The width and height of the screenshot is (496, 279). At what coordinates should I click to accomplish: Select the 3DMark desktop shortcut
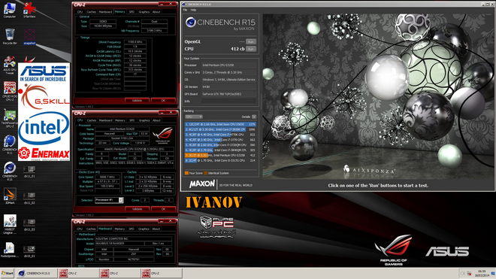[10, 196]
